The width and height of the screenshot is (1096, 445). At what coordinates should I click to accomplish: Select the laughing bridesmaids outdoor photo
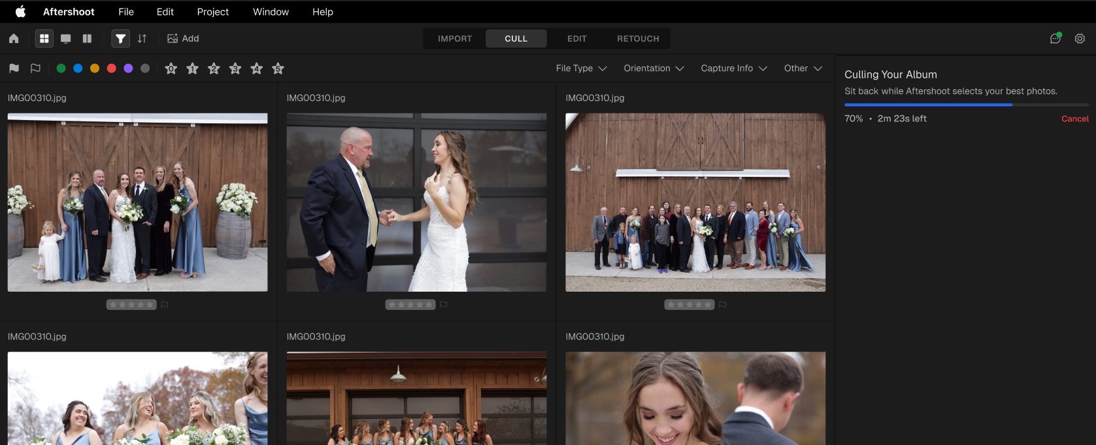pyautogui.click(x=137, y=399)
